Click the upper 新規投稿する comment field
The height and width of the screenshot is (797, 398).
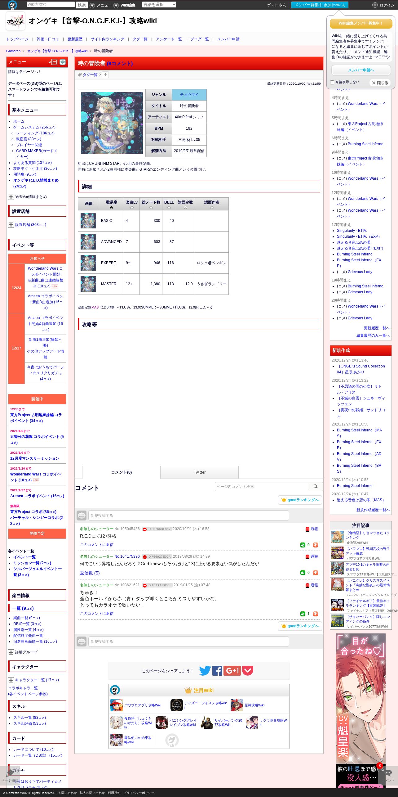pos(189,516)
